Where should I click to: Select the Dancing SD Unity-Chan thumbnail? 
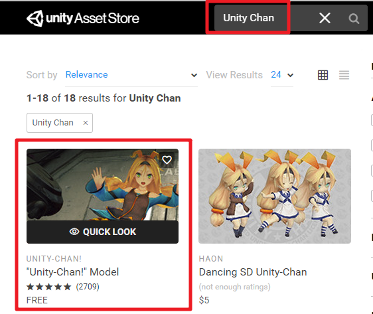click(x=275, y=196)
